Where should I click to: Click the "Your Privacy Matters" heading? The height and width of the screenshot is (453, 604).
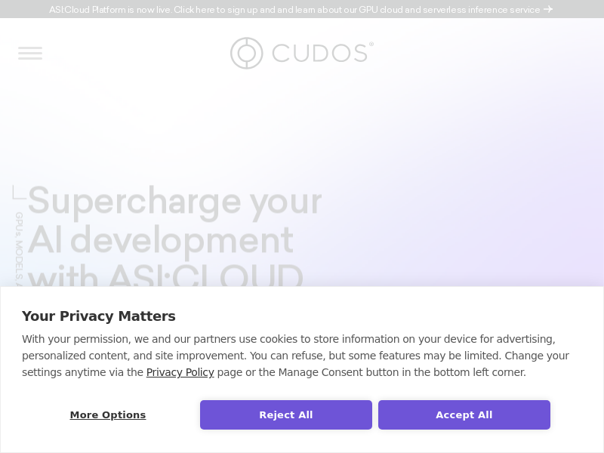[99, 316]
